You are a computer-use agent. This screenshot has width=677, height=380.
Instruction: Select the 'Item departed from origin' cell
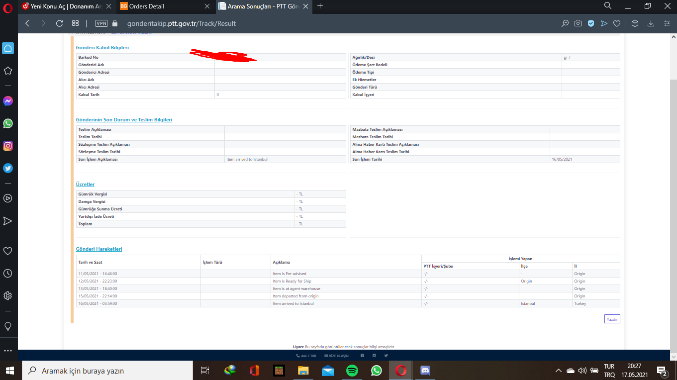tap(346, 296)
